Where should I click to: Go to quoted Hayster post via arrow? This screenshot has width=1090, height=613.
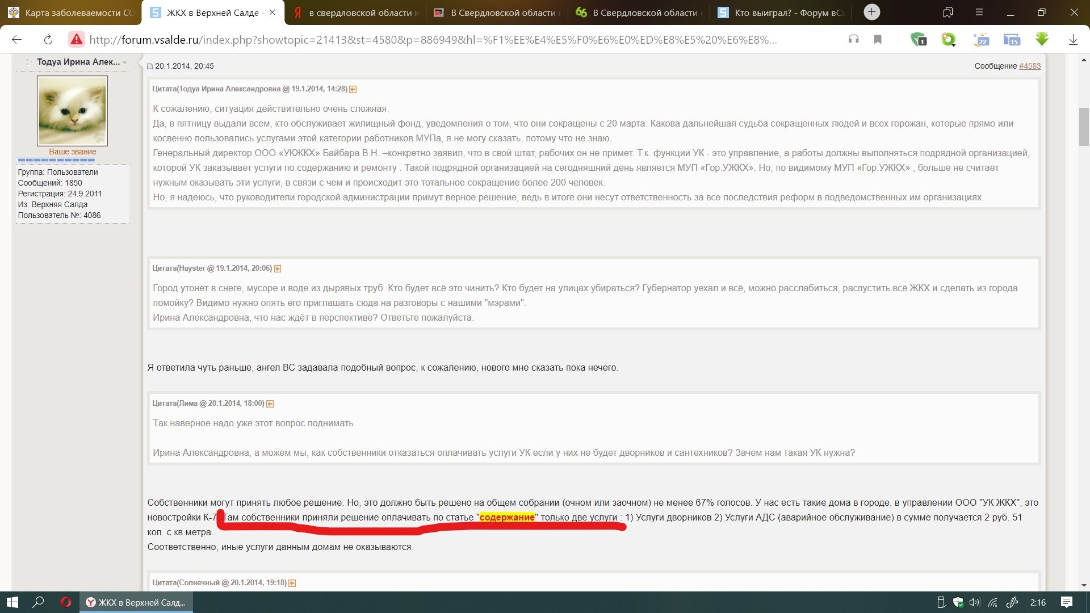(x=278, y=268)
